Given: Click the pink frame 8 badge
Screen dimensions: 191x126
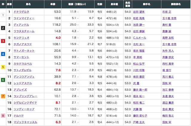Looking at the screenshot, I should pyautogui.click(x=3, y=116).
